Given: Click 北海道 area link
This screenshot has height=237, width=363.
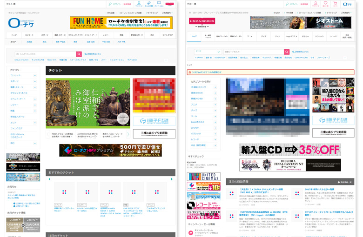Looking at the screenshot, I should tap(29, 42).
